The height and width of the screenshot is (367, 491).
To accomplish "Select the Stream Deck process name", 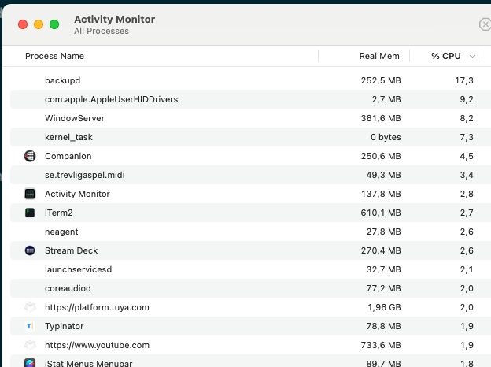I will 71,250.
